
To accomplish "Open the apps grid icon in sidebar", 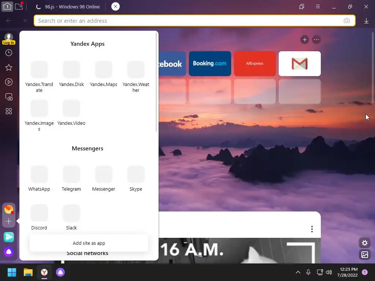I will (x=9, y=111).
